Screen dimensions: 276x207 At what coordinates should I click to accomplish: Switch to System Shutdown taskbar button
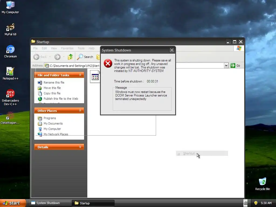point(50,203)
